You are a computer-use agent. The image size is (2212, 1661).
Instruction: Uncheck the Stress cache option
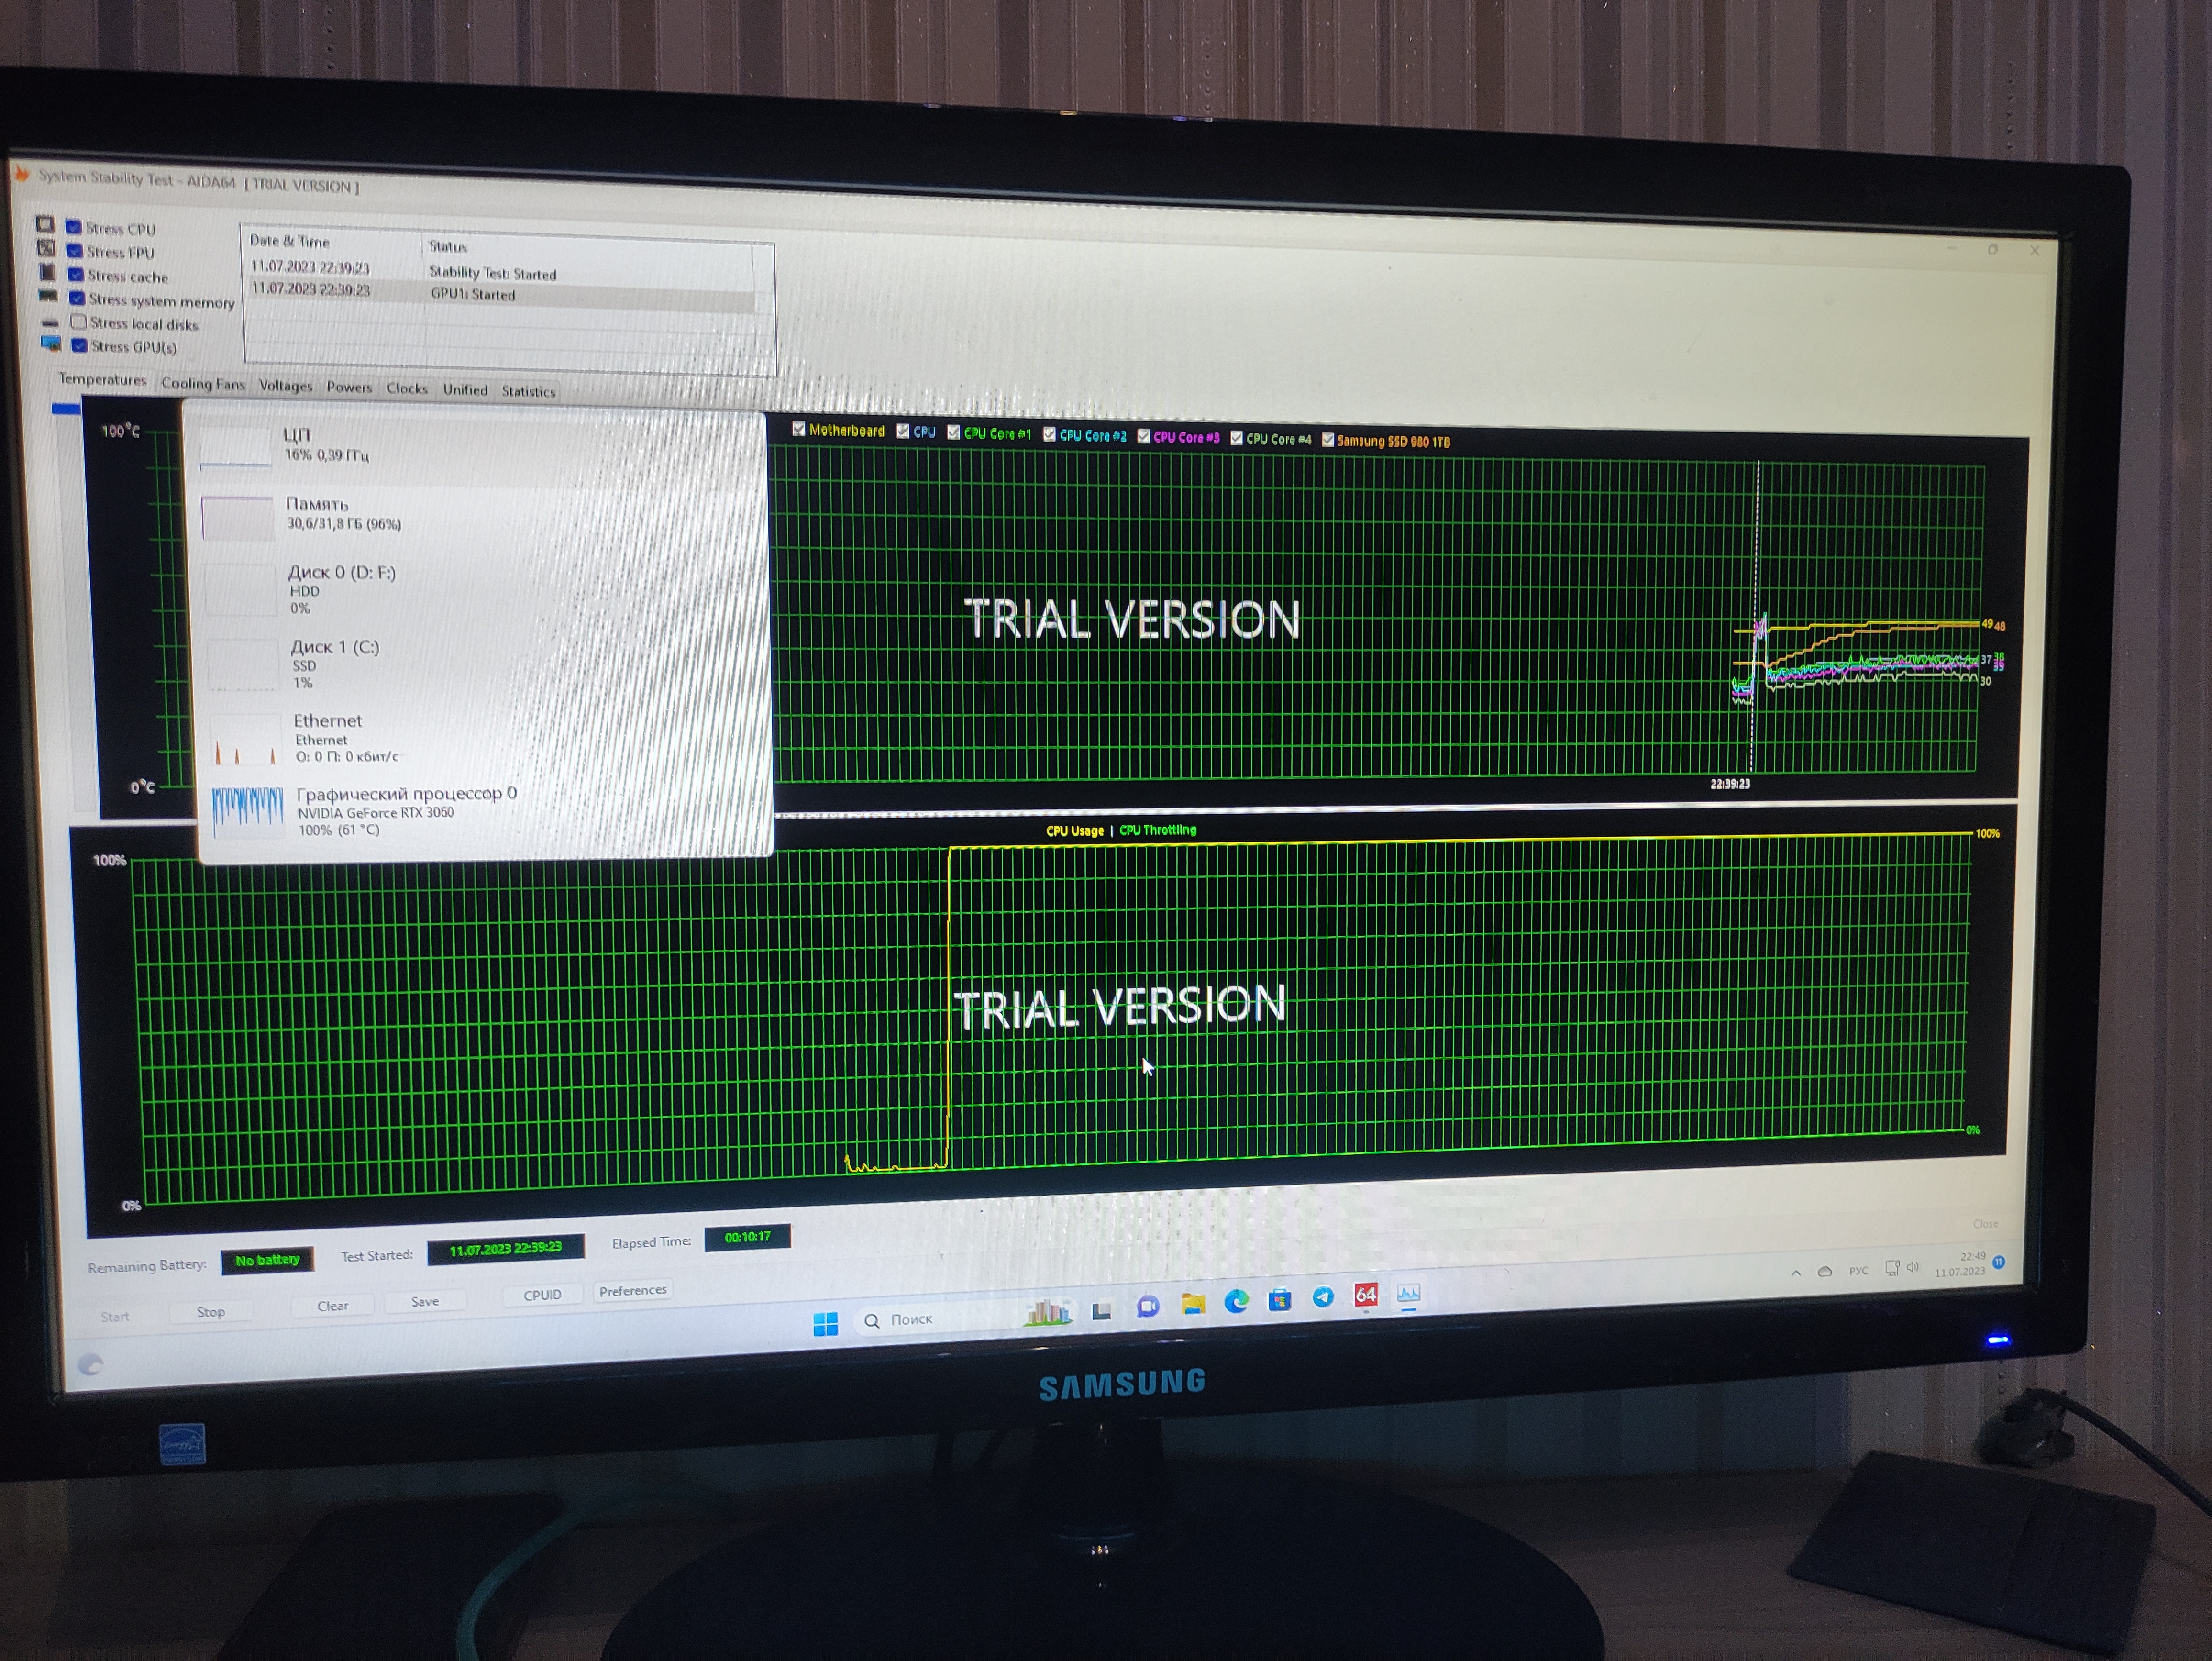(x=75, y=275)
